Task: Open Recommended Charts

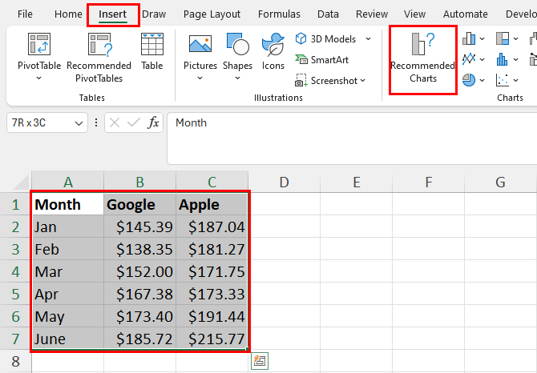Action: coord(423,58)
